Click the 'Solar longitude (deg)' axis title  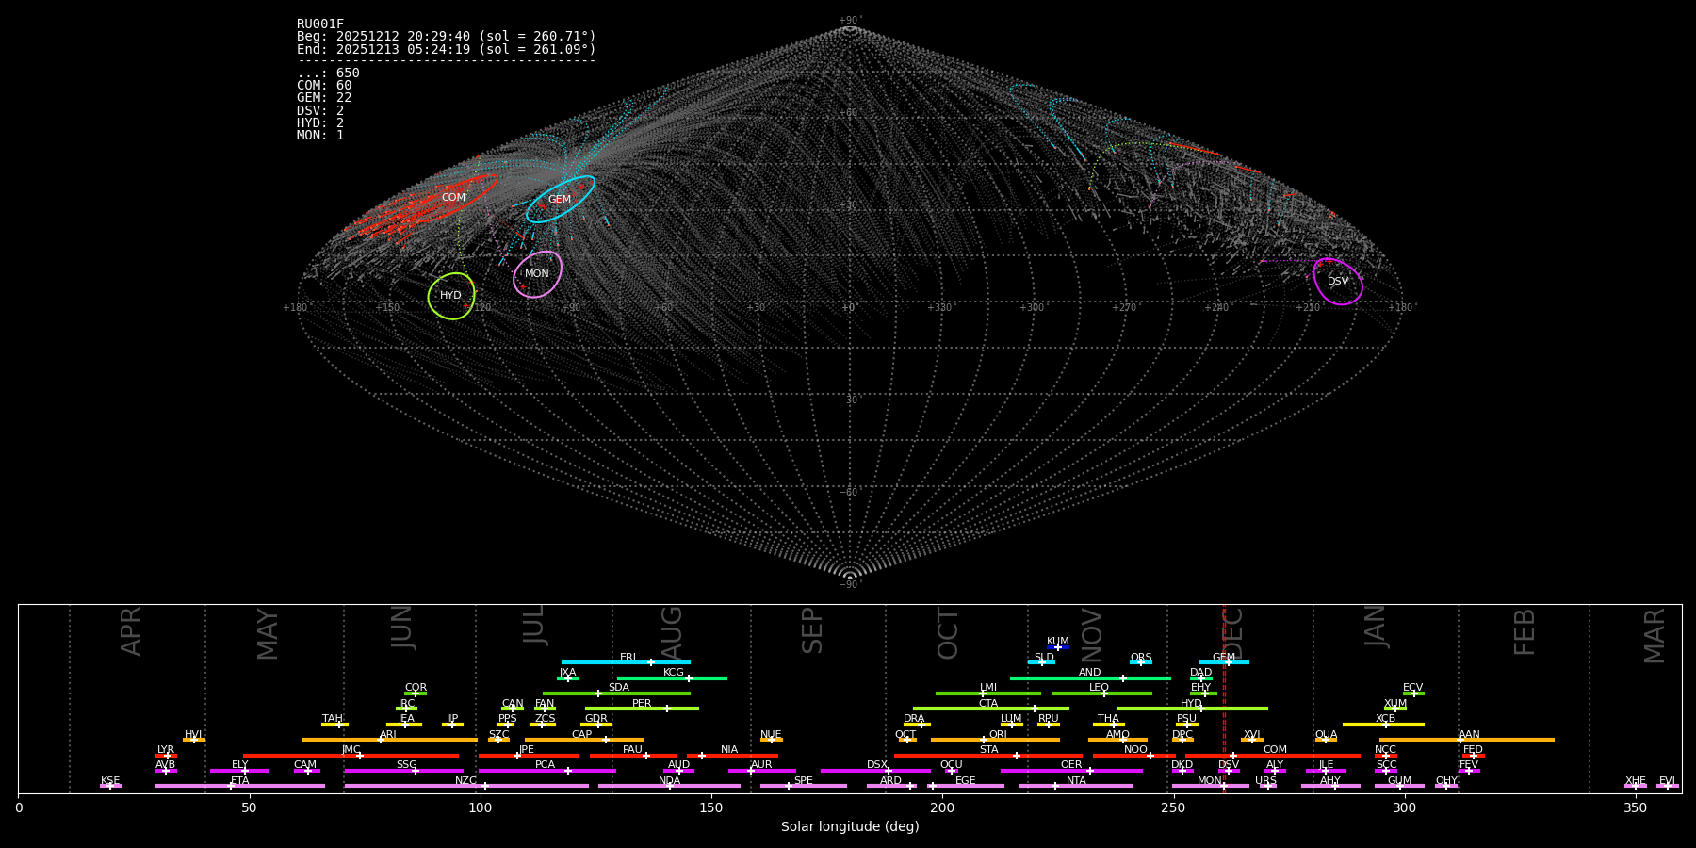click(850, 827)
